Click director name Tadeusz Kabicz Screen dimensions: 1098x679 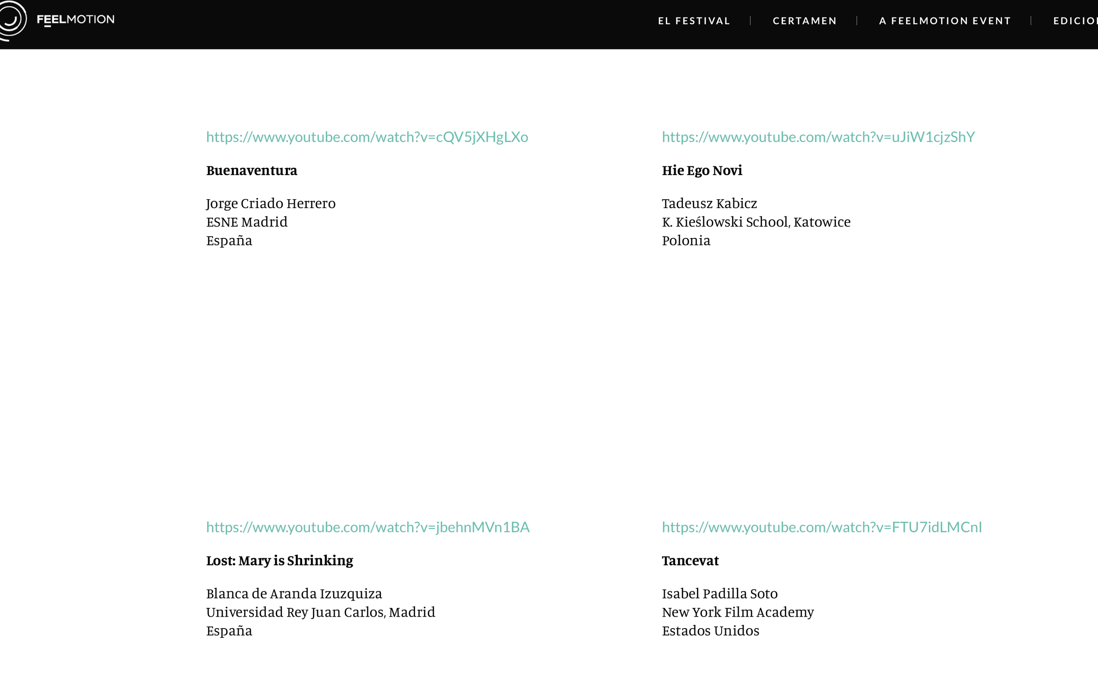[x=709, y=203]
